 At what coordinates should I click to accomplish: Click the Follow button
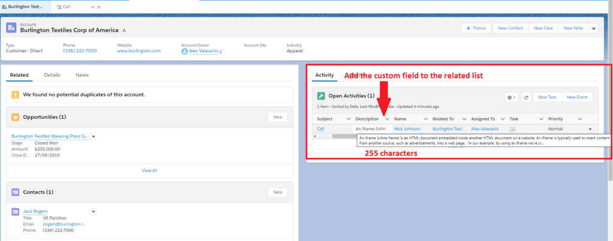coord(476,28)
